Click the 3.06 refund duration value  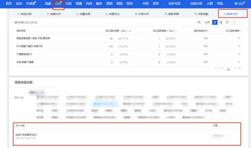(206, 46)
